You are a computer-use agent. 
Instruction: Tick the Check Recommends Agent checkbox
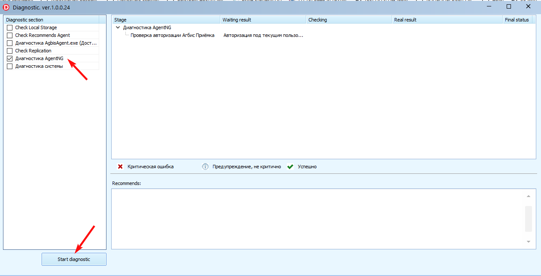(x=10, y=35)
